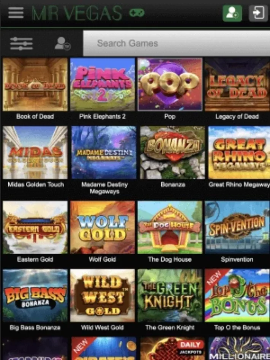Viewport: 270px width, 360px height.
Task: Click the Wild West Gold label
Action: (102, 327)
